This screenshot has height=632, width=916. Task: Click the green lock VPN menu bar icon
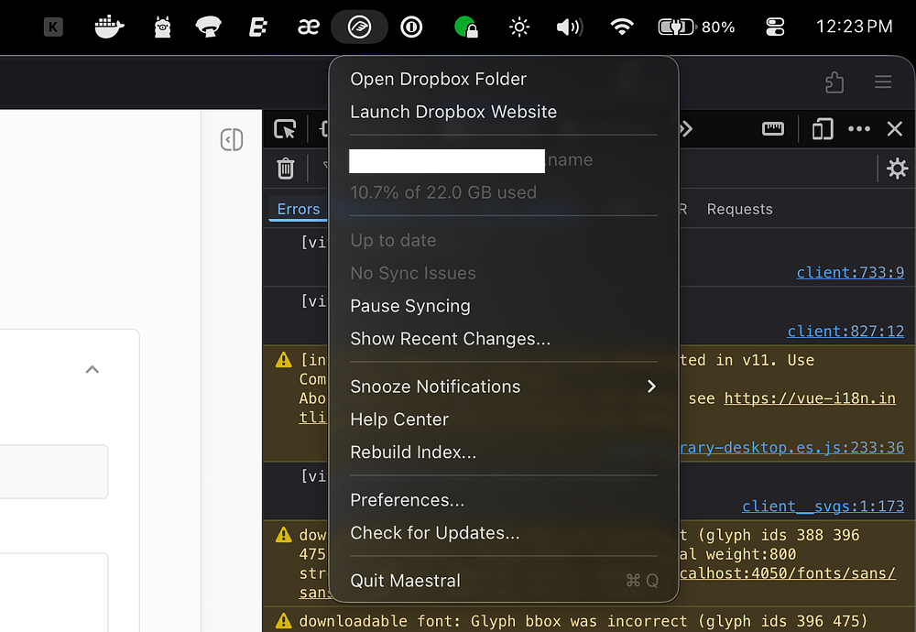click(x=466, y=27)
